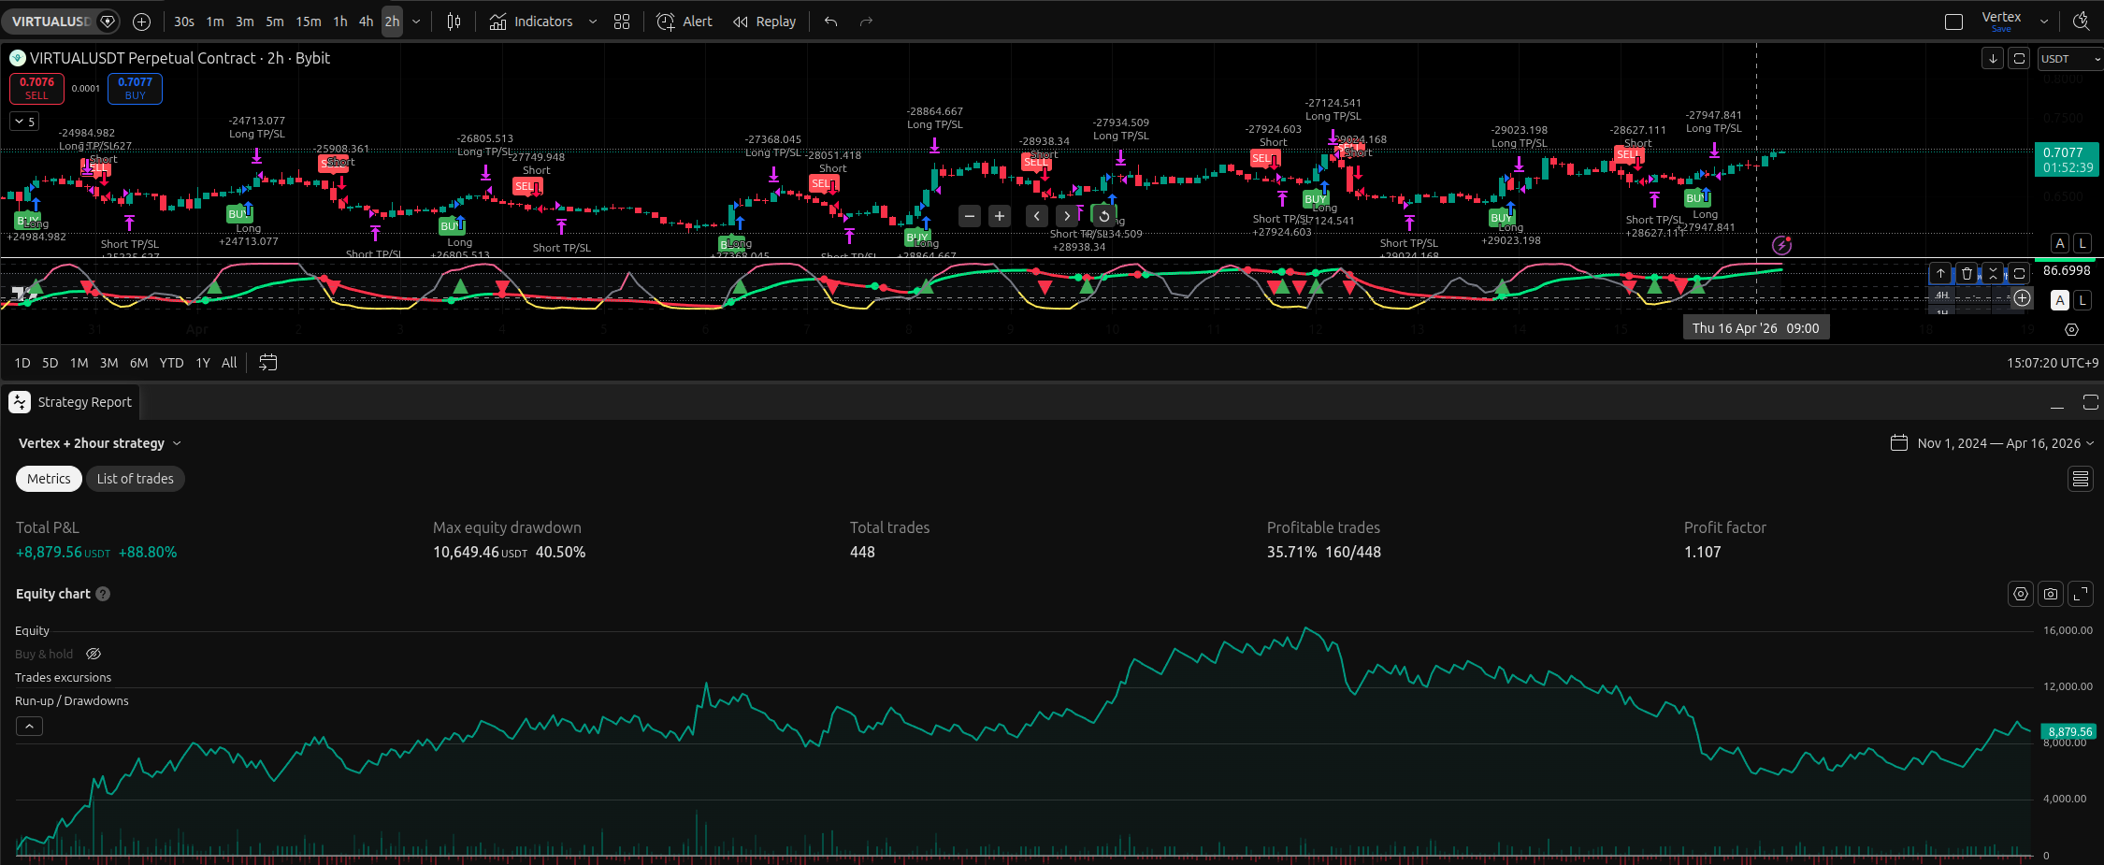Image resolution: width=2104 pixels, height=865 pixels.
Task: Open the VIRTUALUSDT symbol search
Action: coord(50,21)
